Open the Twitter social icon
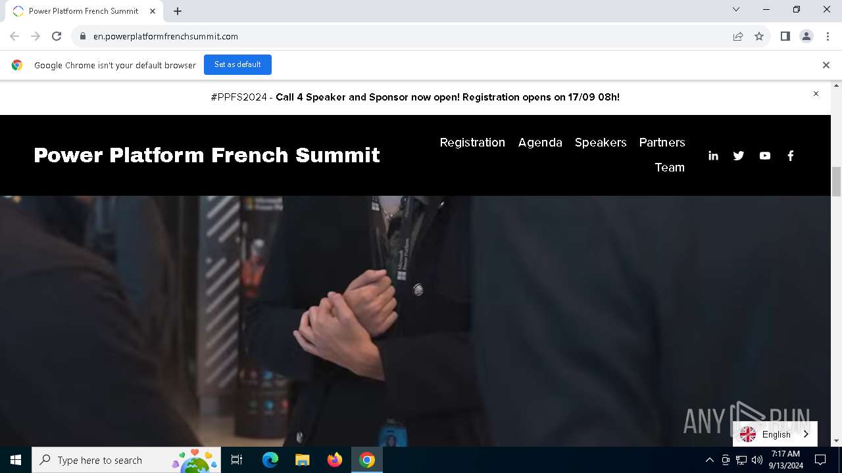The height and width of the screenshot is (473, 842). point(739,156)
